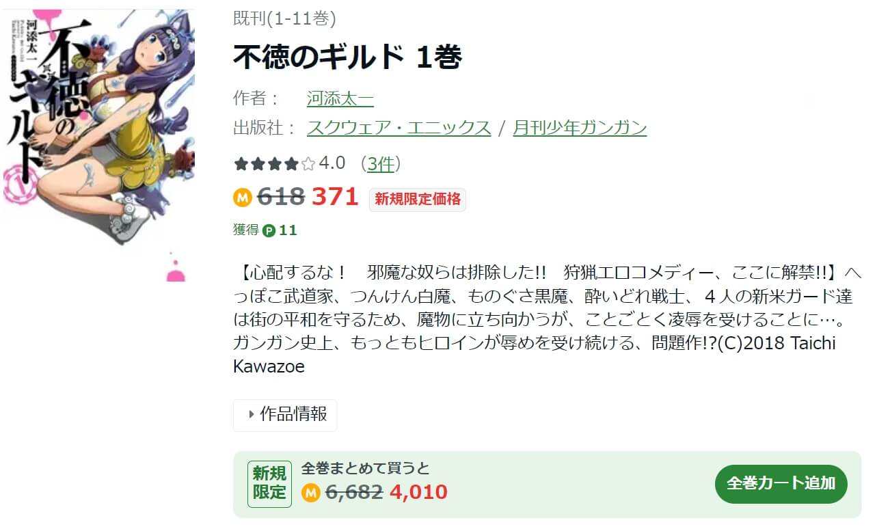Click the triangle arrow beside 作品情報

pyautogui.click(x=252, y=414)
